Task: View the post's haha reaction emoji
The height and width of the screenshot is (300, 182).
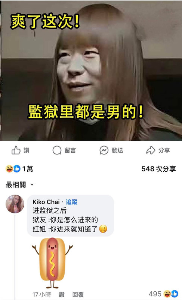Action: click(9, 169)
